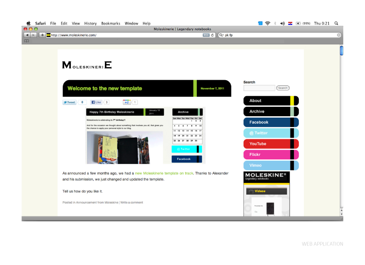Open the search magnifier dropdown in toolbar
The width and height of the screenshot is (365, 265).
(x=221, y=35)
